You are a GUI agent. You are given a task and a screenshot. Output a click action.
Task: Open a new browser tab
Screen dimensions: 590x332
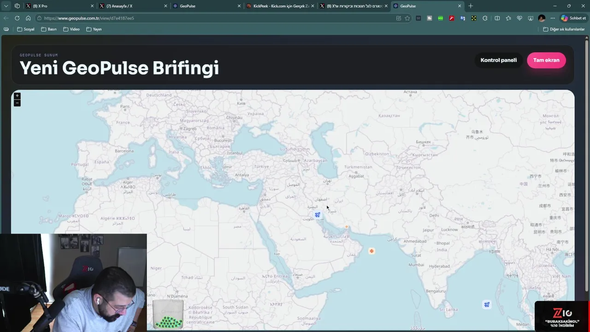pyautogui.click(x=471, y=6)
